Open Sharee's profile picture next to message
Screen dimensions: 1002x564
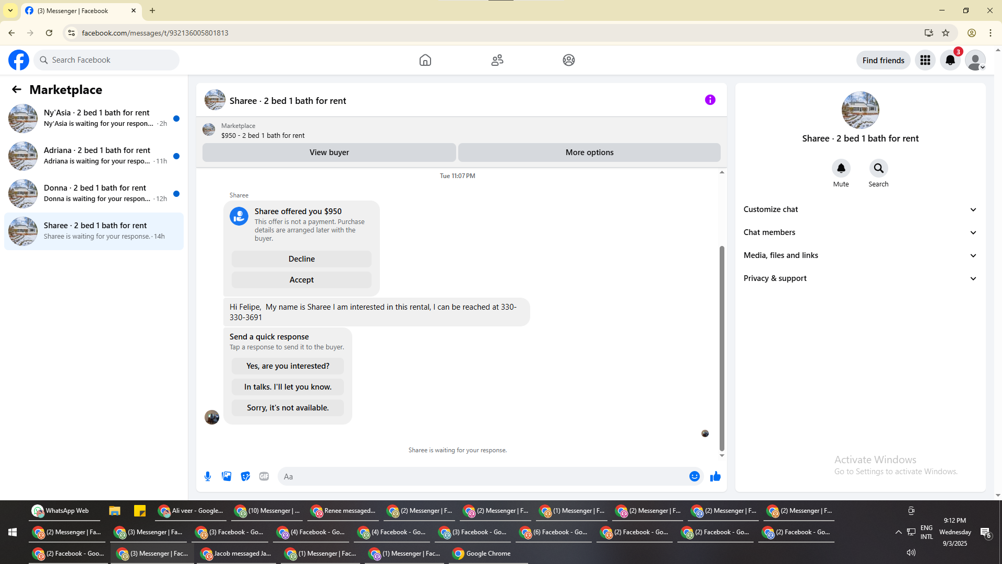click(x=212, y=417)
